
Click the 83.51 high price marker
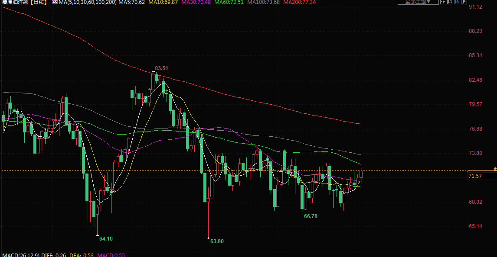(x=161, y=68)
